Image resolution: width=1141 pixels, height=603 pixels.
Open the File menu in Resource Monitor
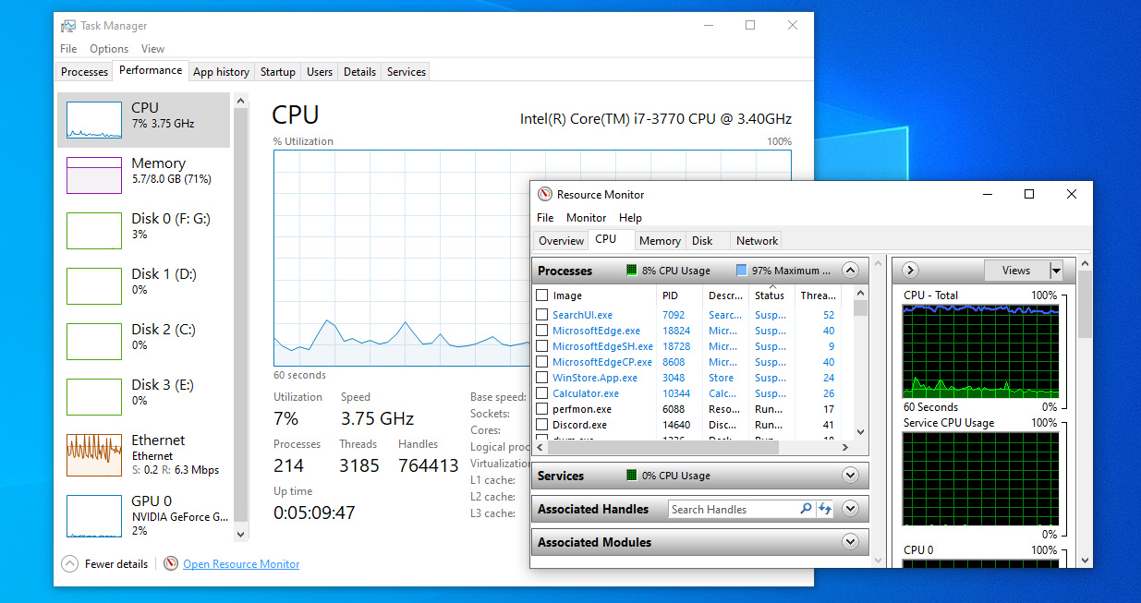point(545,218)
